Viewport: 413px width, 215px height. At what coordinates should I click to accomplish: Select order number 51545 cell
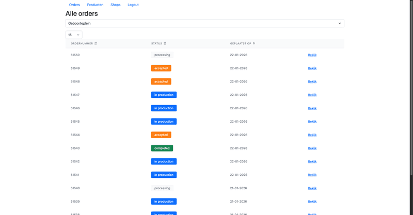pyautogui.click(x=75, y=122)
